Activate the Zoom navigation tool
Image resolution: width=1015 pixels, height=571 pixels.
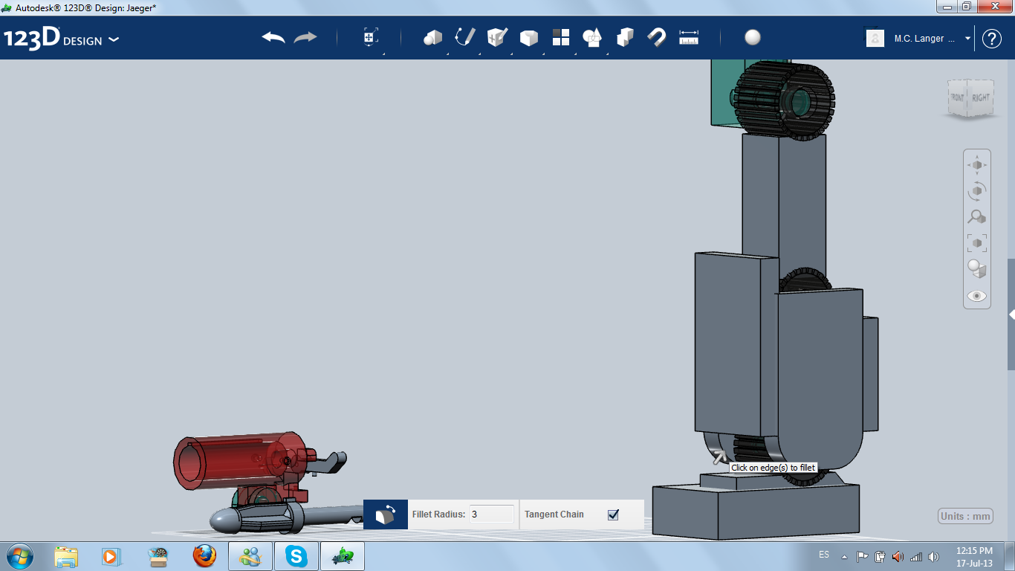pos(977,217)
